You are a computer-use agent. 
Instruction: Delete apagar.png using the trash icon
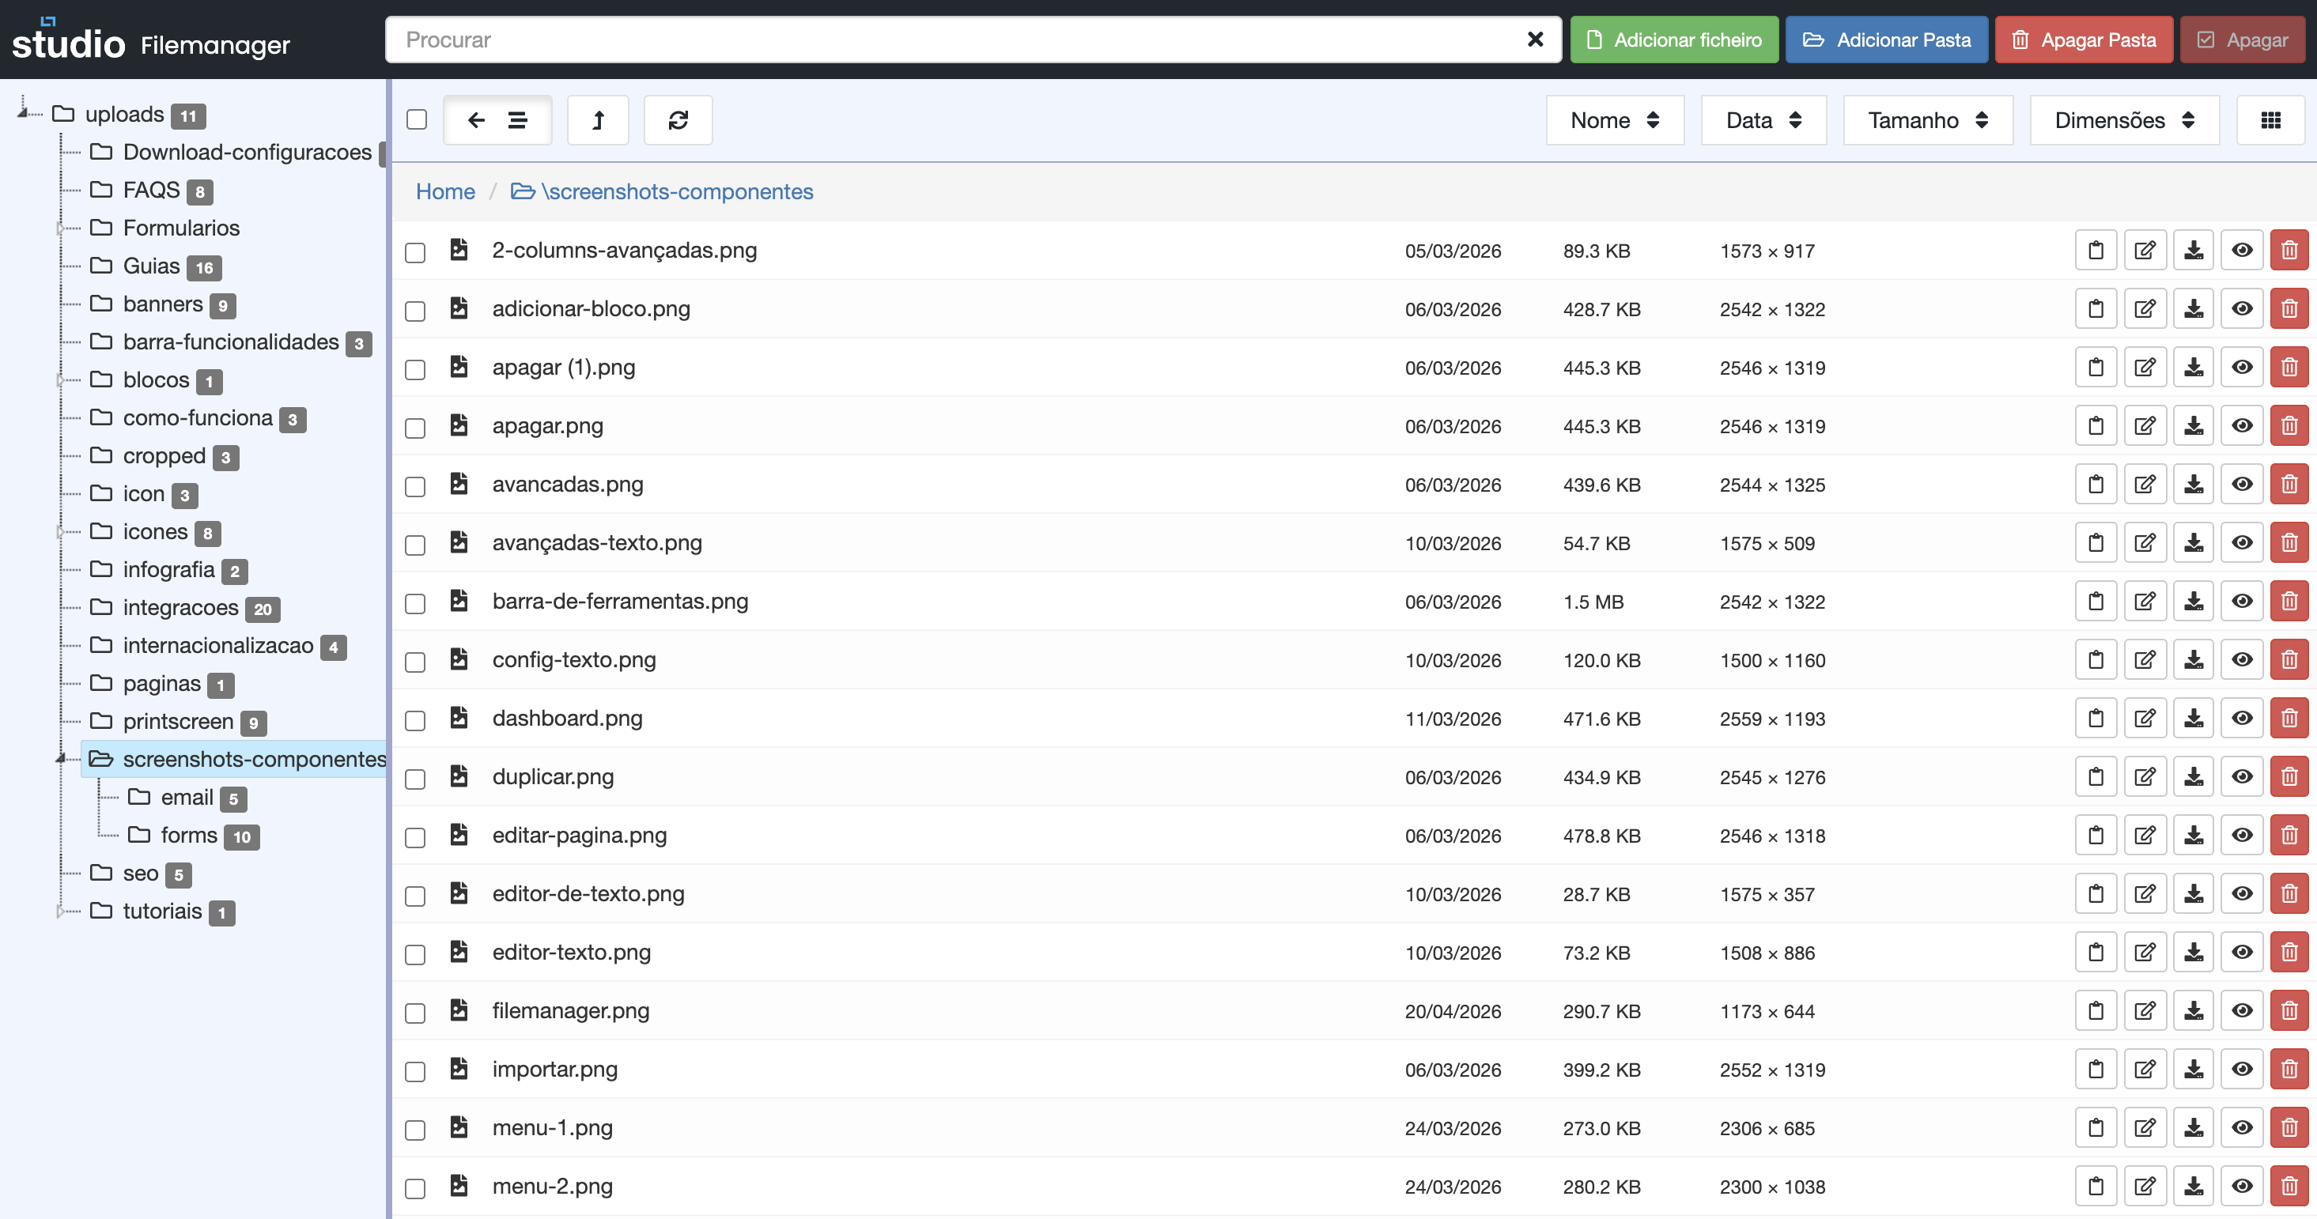click(2290, 425)
